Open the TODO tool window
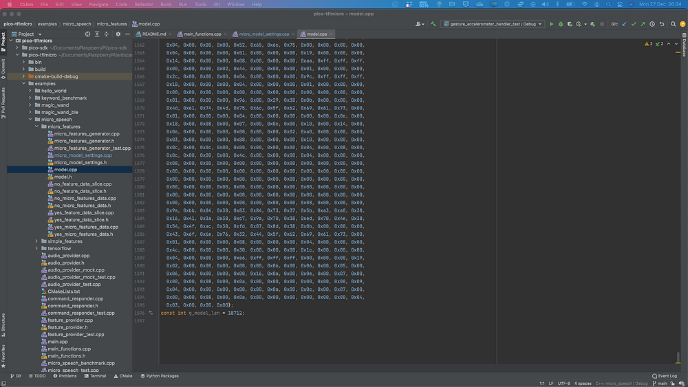The height and width of the screenshot is (387, 688). click(x=37, y=376)
